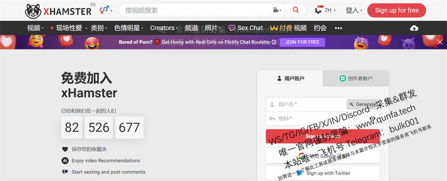Viewport: 447px width, 181px height.
Task: Open the 视频 menu
Action: [x=35, y=28]
